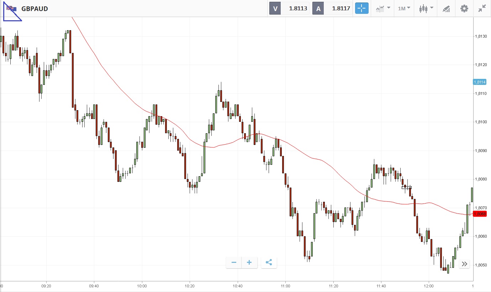491x292 pixels.
Task: Zoom out with the minus button
Action: [234, 263]
